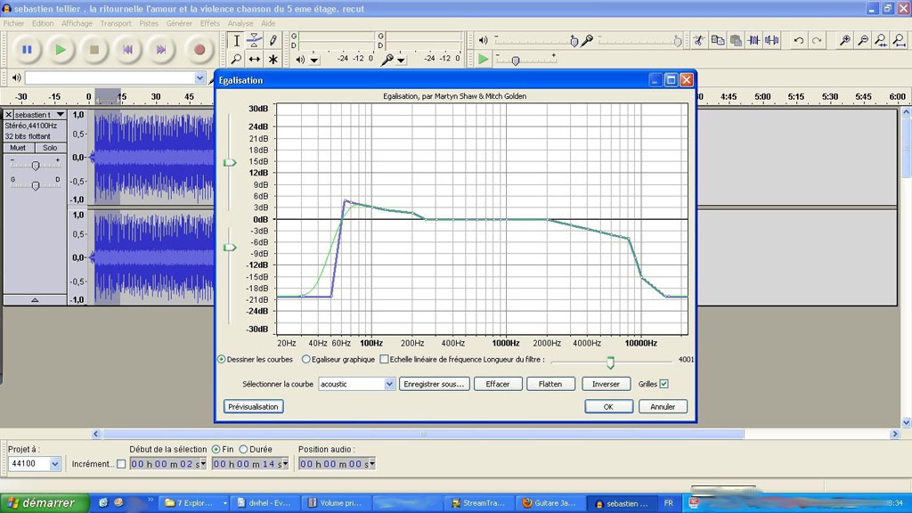Start playback with the green Play button
Screen dimensions: 912x513
[x=60, y=50]
